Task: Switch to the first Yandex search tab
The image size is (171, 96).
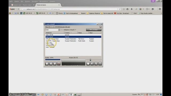Action: 23,5
